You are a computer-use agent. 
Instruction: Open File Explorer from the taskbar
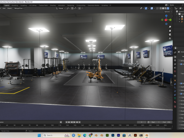[x=79, y=135]
